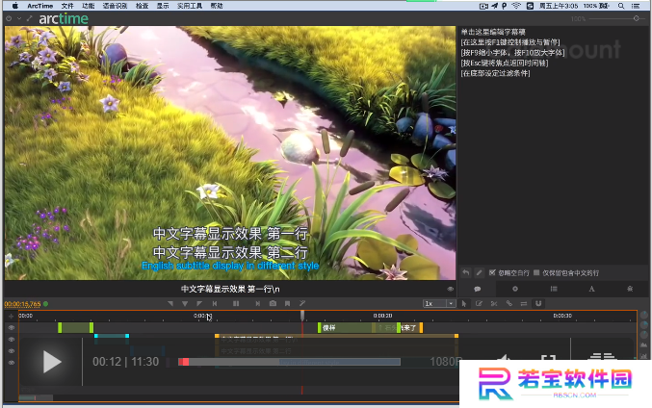Click the fullscreen arrows icon near logo
The width and height of the screenshot is (652, 408).
click(x=29, y=18)
